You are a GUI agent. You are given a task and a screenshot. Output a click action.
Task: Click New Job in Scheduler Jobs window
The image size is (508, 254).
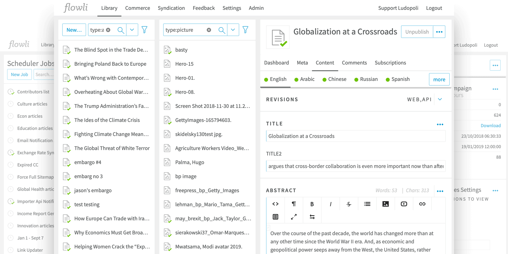(19, 75)
